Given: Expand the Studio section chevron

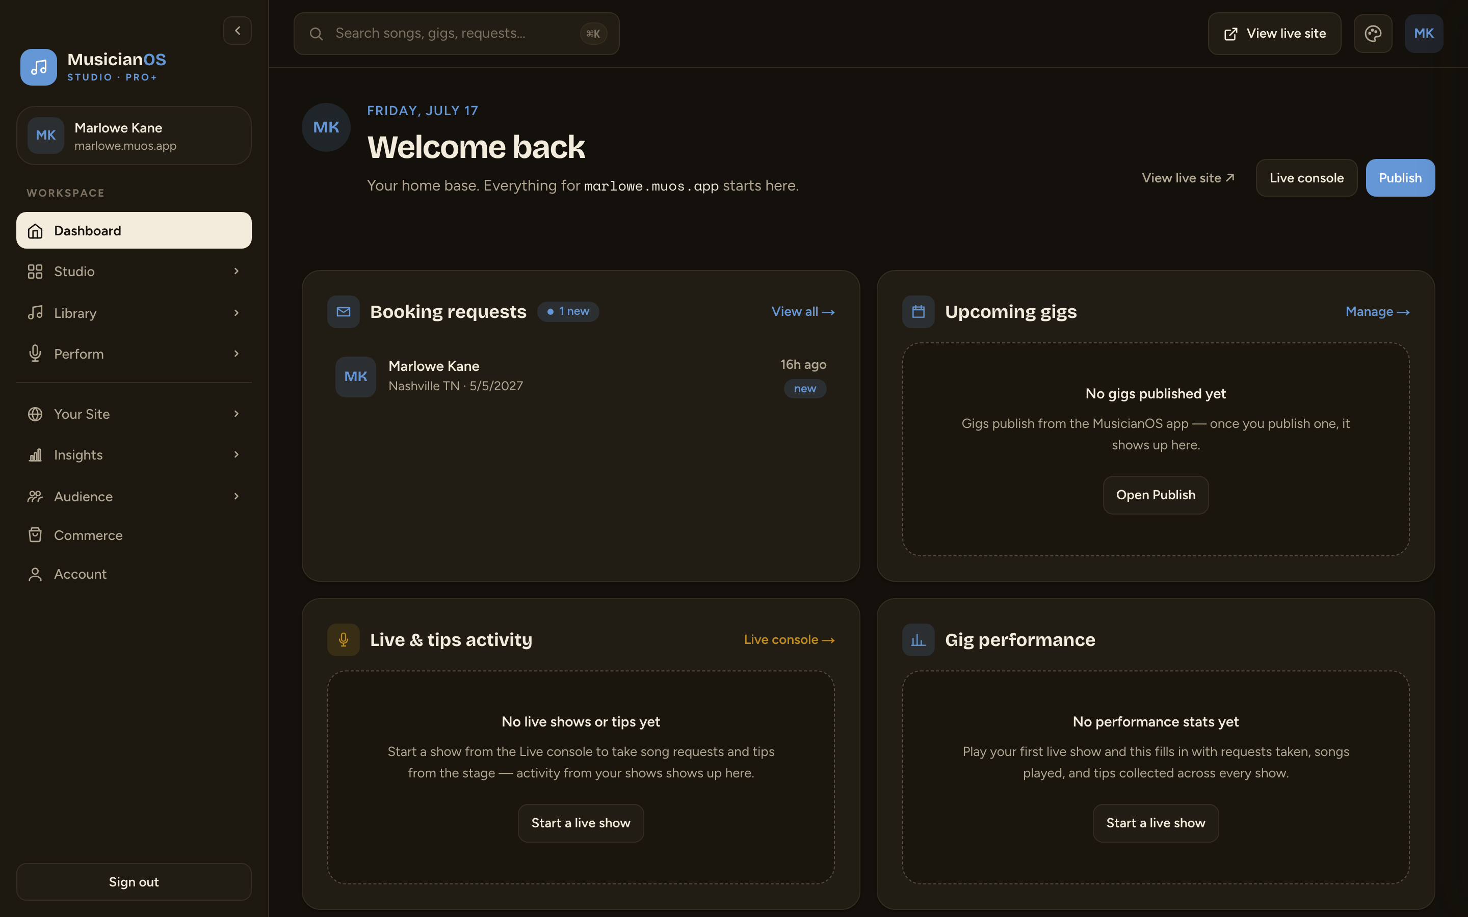Looking at the screenshot, I should click(237, 271).
